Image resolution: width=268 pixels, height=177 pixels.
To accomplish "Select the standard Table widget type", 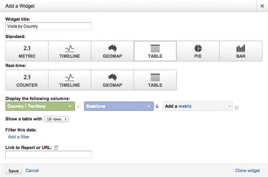I will (x=155, y=51).
